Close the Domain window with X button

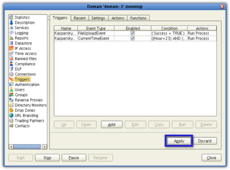[222, 7]
